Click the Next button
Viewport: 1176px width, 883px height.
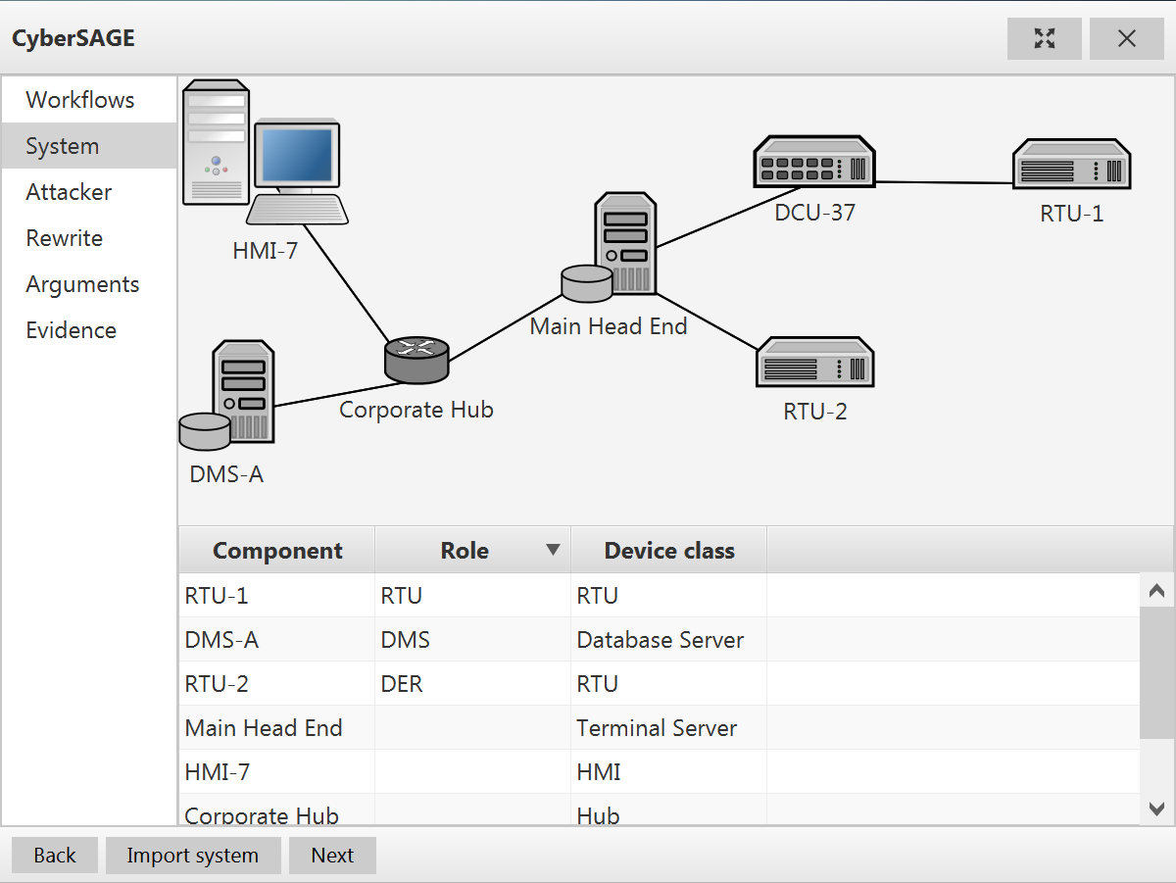point(332,856)
